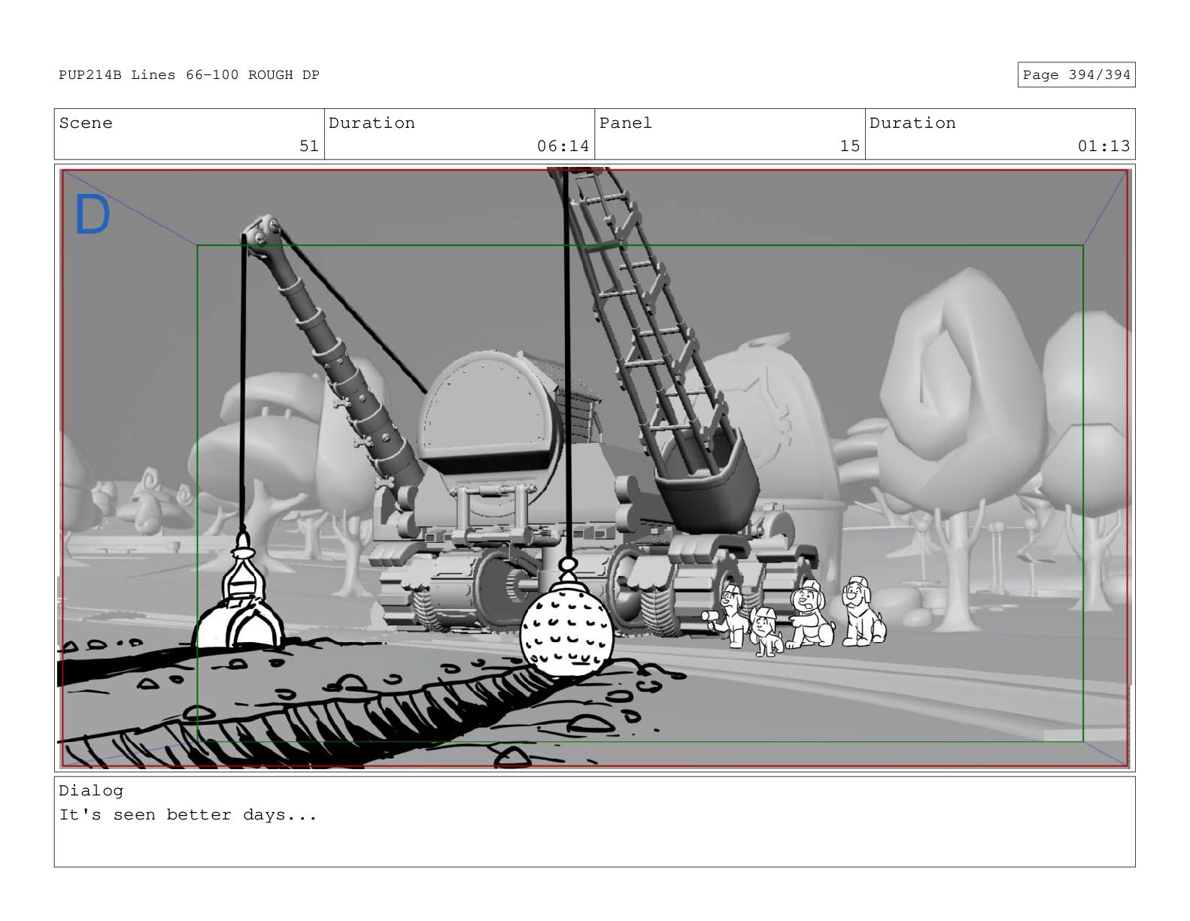Click the 'Page 394/394' box

coord(1076,75)
